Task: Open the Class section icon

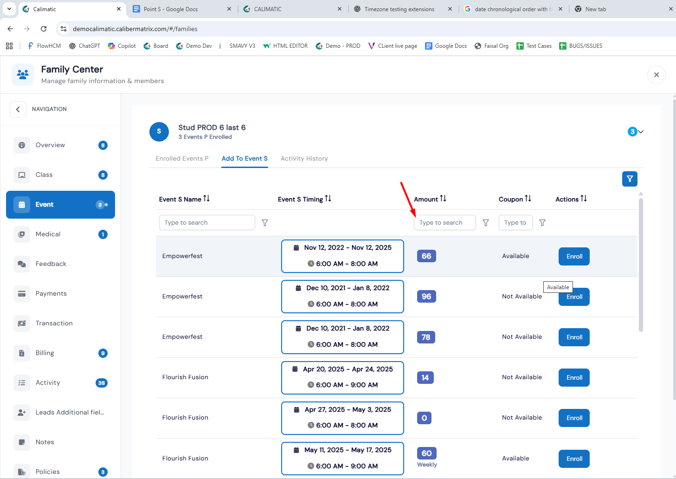Action: pyautogui.click(x=22, y=175)
